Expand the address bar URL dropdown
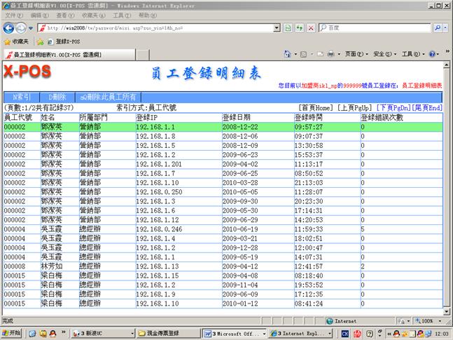 277,28
